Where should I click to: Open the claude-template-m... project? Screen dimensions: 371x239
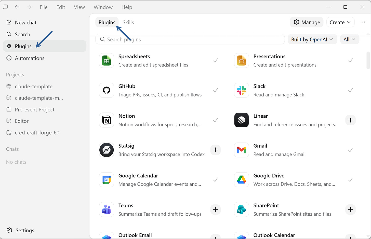click(45, 98)
